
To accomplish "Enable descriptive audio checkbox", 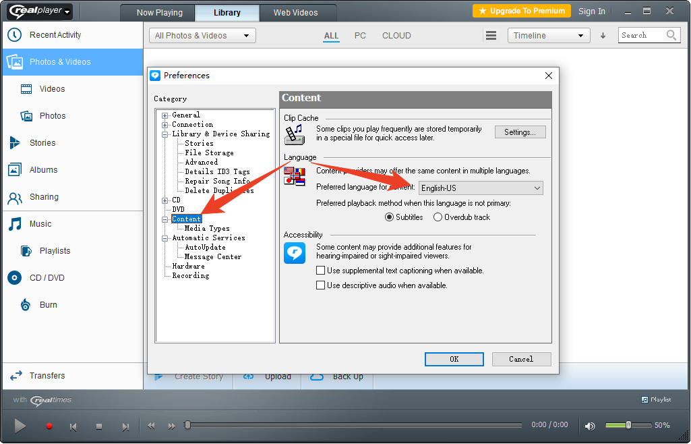I will click(321, 285).
